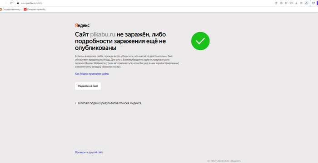318x163 pixels.
Task: Open the user profile icon
Action: point(306,3)
